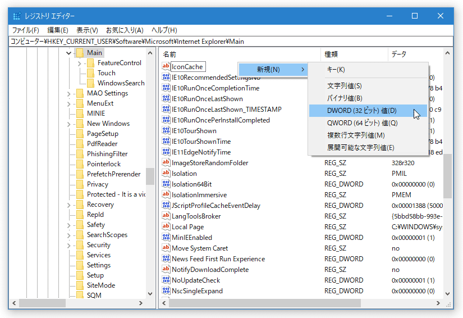Viewport: 463px width, 318px height.
Task: Click the News Feed First Run Experience icon
Action: click(x=166, y=258)
